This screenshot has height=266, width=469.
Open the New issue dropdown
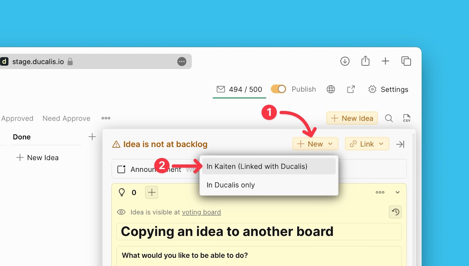pos(315,144)
